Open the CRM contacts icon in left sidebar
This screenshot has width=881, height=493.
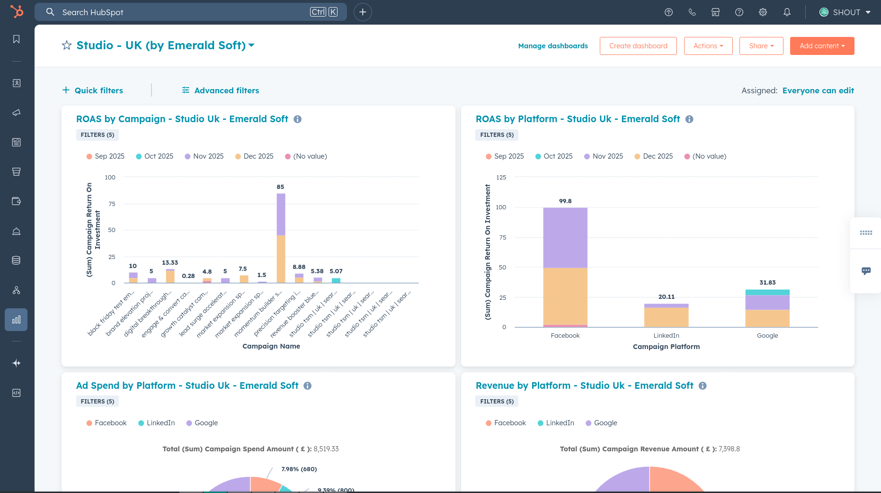(16, 83)
